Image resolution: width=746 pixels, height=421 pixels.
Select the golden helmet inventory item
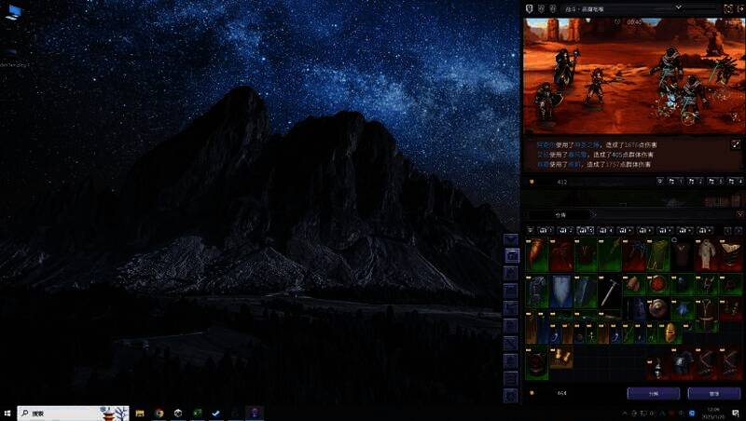tap(671, 332)
